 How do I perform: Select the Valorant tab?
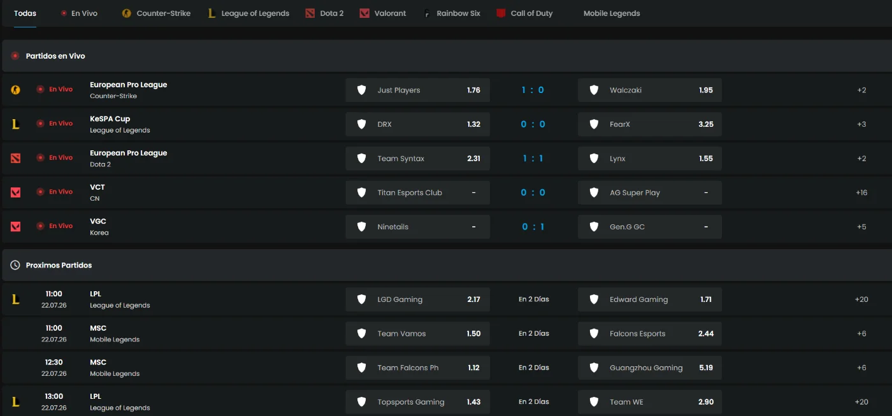tap(383, 13)
